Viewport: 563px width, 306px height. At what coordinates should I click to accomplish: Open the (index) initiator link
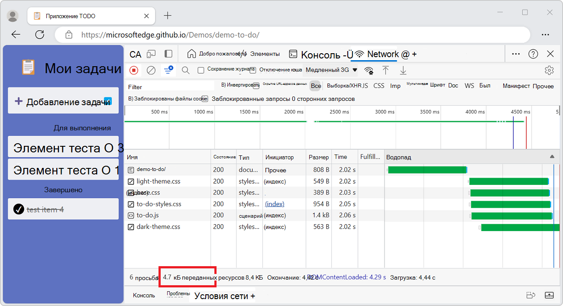(275, 204)
